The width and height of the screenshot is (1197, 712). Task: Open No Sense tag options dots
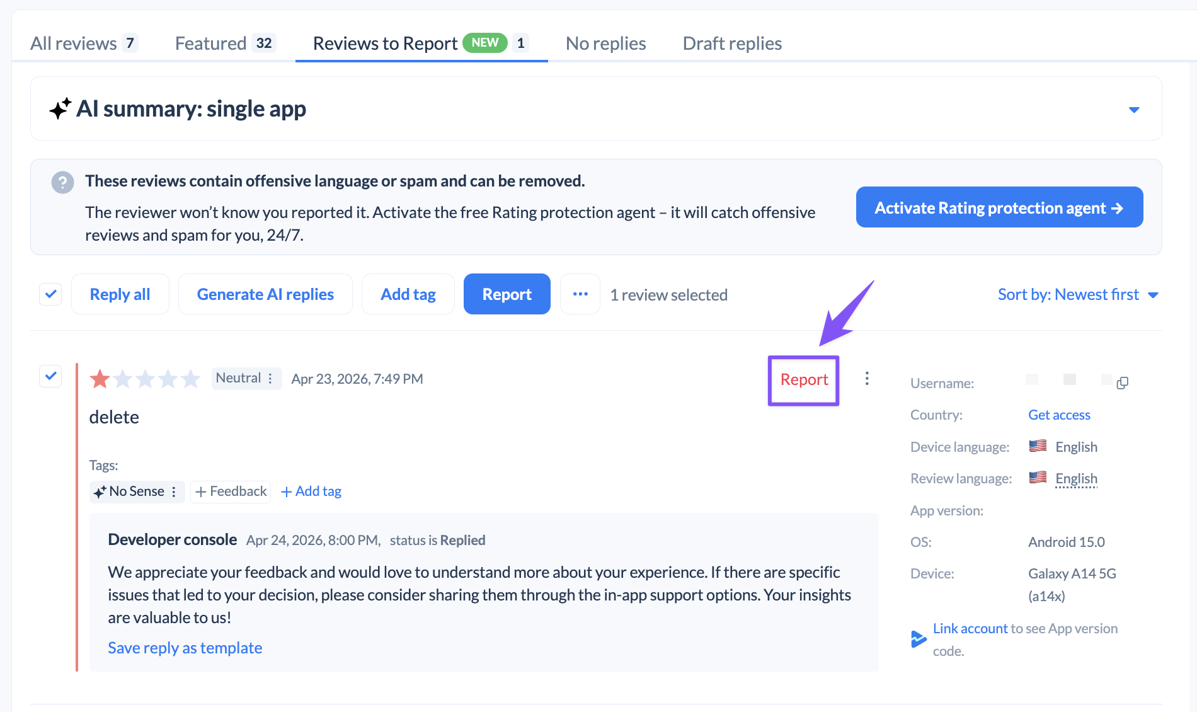point(174,491)
